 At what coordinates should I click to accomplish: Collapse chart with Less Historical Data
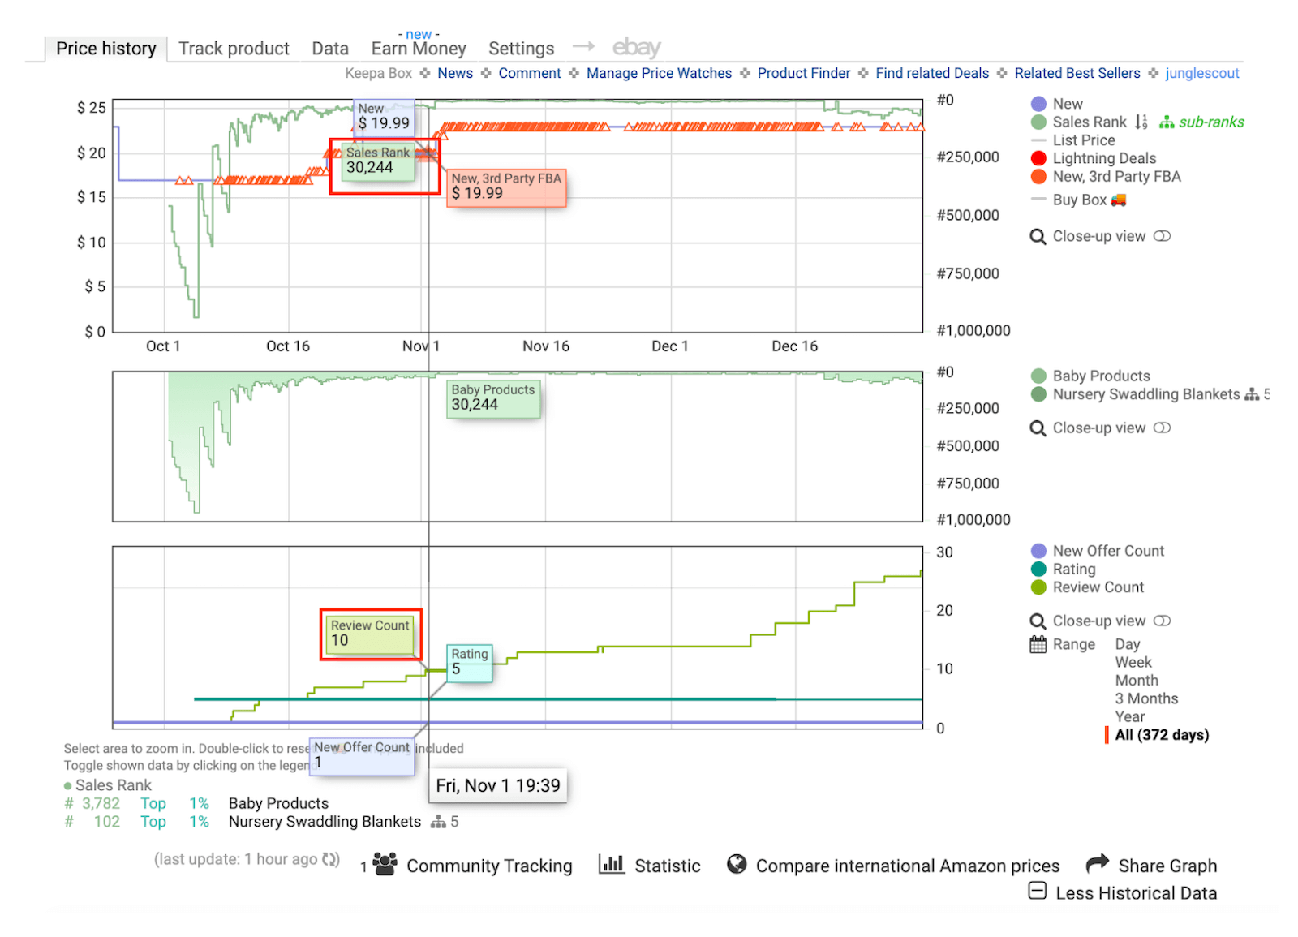click(1123, 892)
